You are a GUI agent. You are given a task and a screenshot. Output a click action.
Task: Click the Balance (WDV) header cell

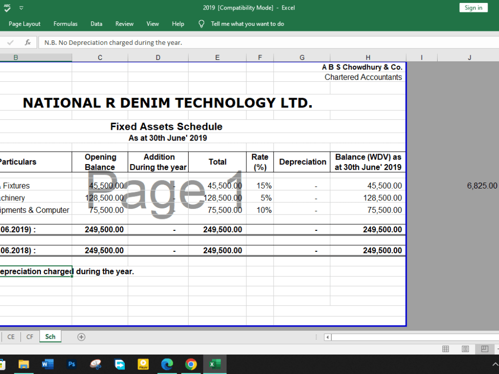click(368, 162)
